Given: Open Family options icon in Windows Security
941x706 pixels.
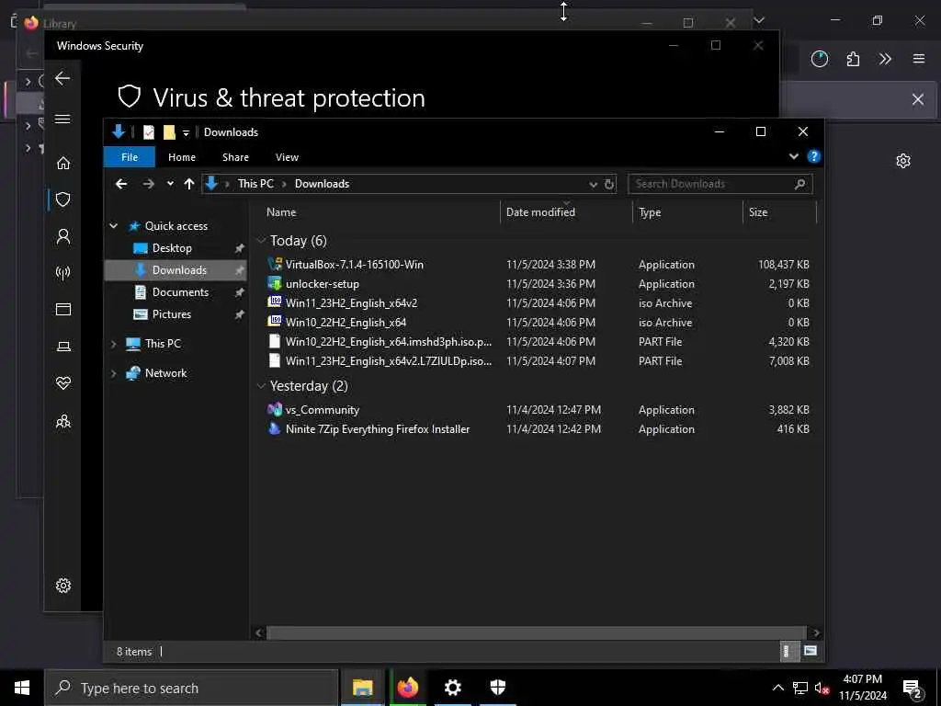Looking at the screenshot, I should (63, 421).
